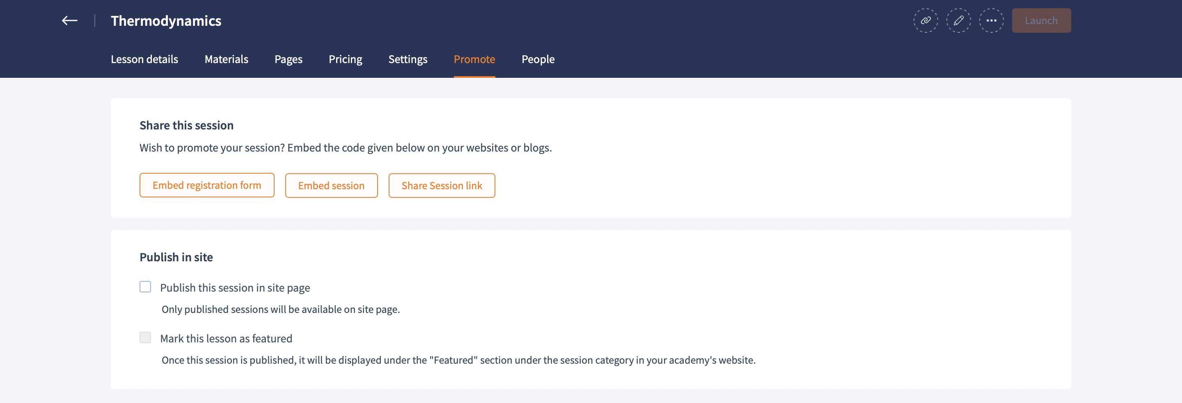1182x403 pixels.
Task: Click the copy link icon in header
Action: pos(925,20)
